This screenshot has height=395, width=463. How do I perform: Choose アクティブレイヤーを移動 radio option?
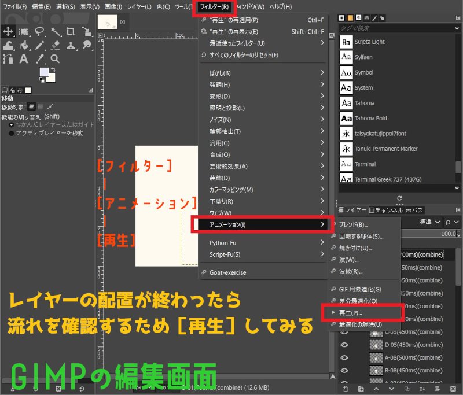click(x=46, y=134)
